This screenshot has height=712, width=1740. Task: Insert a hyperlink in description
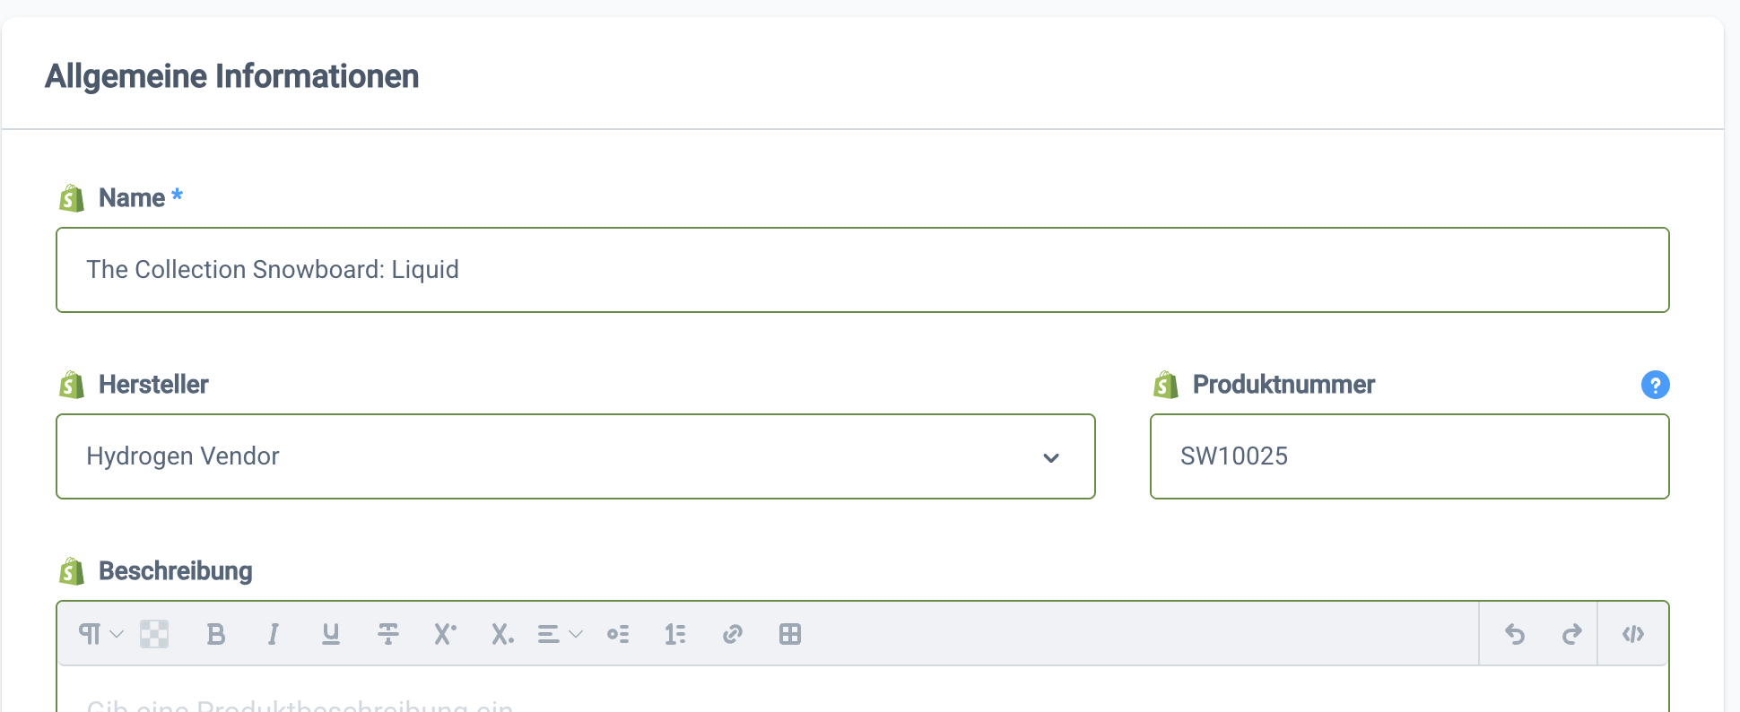click(733, 634)
